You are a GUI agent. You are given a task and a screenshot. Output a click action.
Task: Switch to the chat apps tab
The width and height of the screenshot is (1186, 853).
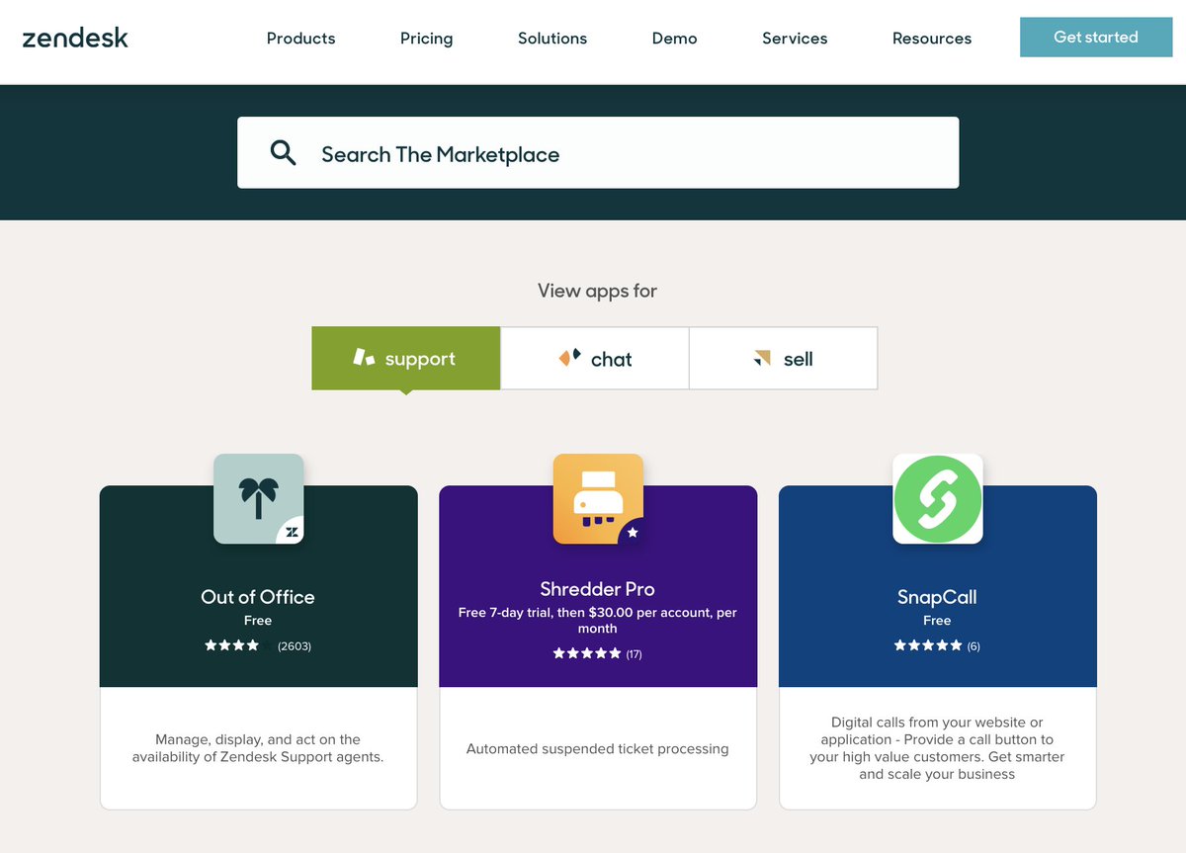point(595,358)
